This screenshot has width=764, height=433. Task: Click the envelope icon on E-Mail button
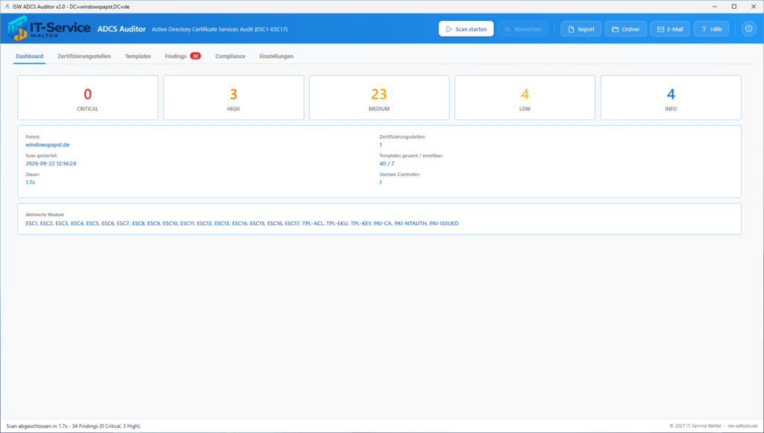point(660,29)
